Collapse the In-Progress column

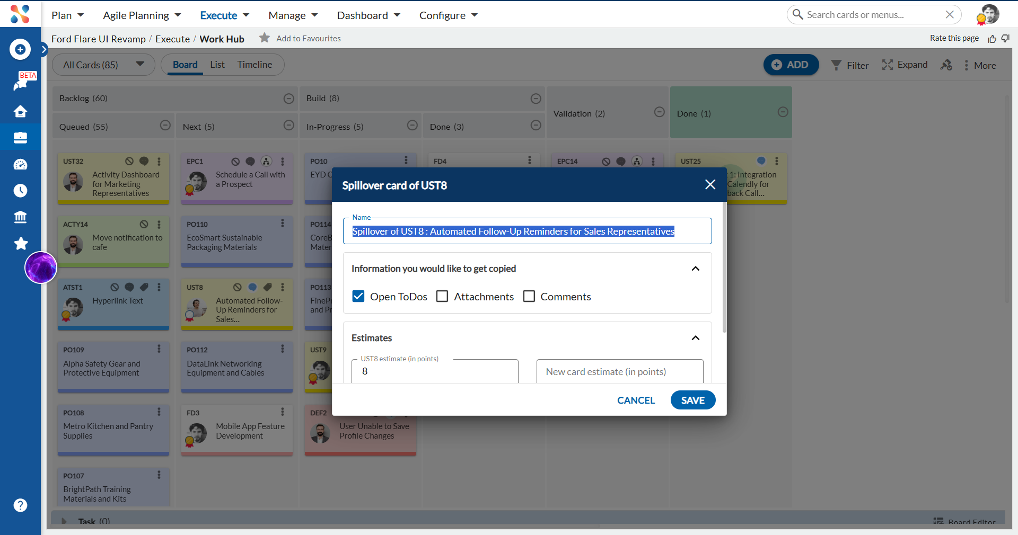coord(413,125)
